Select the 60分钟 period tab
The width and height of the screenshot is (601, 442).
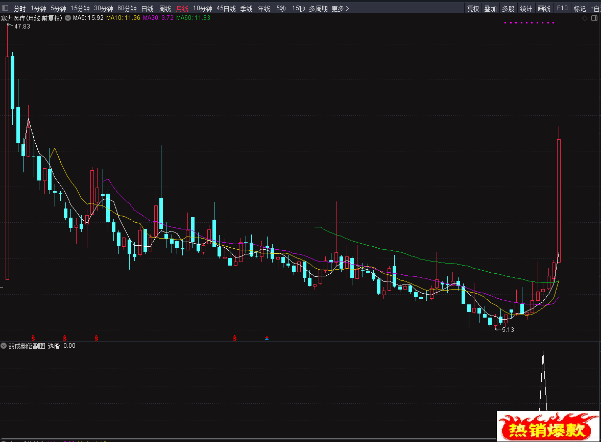point(127,9)
